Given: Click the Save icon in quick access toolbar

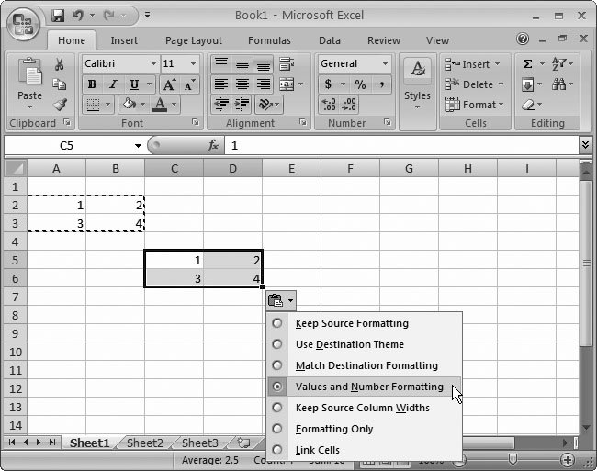Looking at the screenshot, I should [x=58, y=16].
